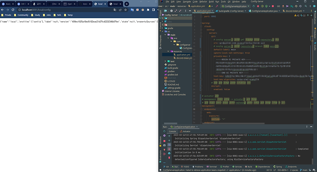317x172 pixels.
Task: Click the Build hammer icon in the toolbar
Action: pyautogui.click(x=217, y=6)
